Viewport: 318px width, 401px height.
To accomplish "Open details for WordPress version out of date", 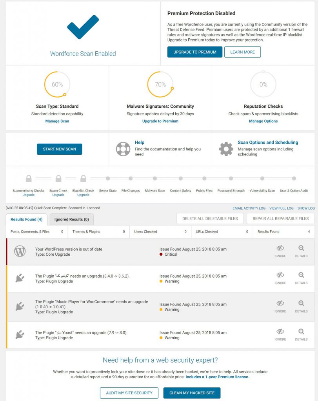I will [x=301, y=251].
